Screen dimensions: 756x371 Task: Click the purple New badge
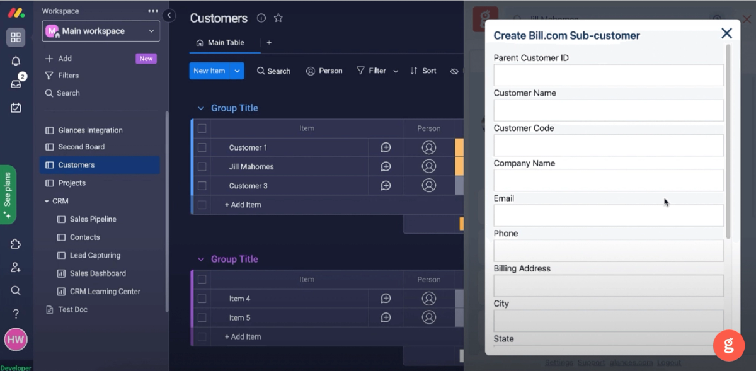click(x=146, y=59)
